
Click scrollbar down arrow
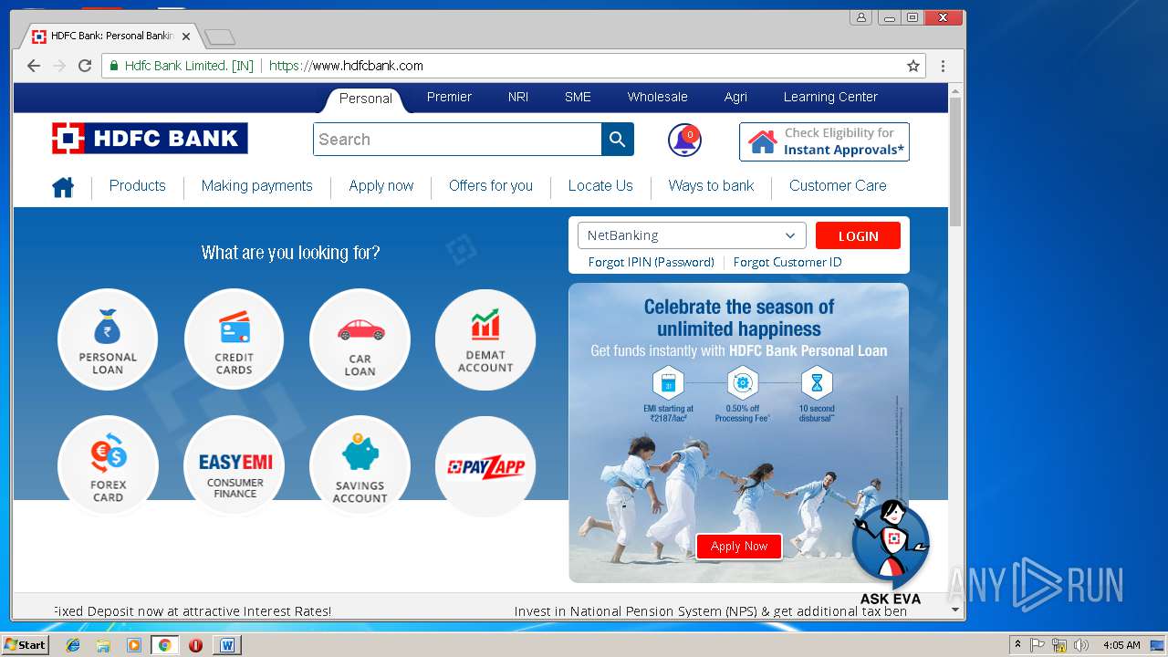pos(955,610)
